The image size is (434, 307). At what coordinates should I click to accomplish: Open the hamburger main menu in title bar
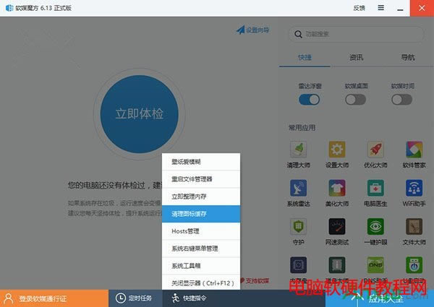(381, 8)
